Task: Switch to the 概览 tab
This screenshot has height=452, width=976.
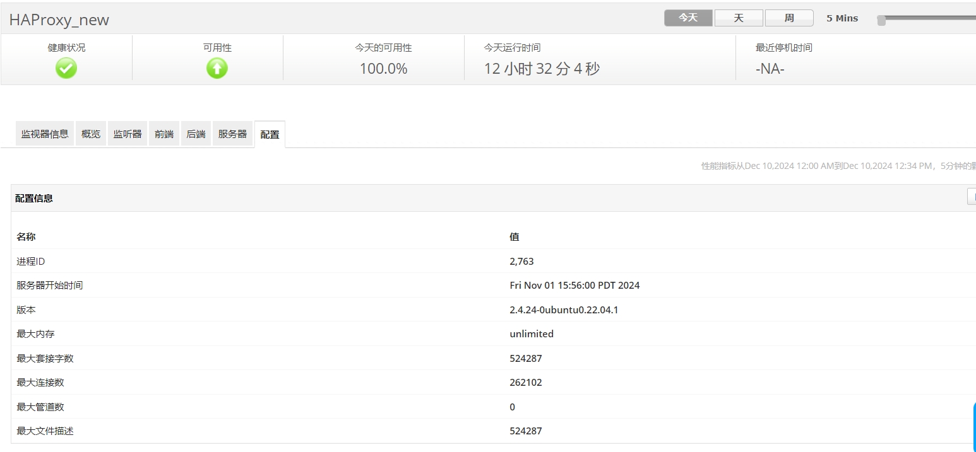Action: coord(91,134)
